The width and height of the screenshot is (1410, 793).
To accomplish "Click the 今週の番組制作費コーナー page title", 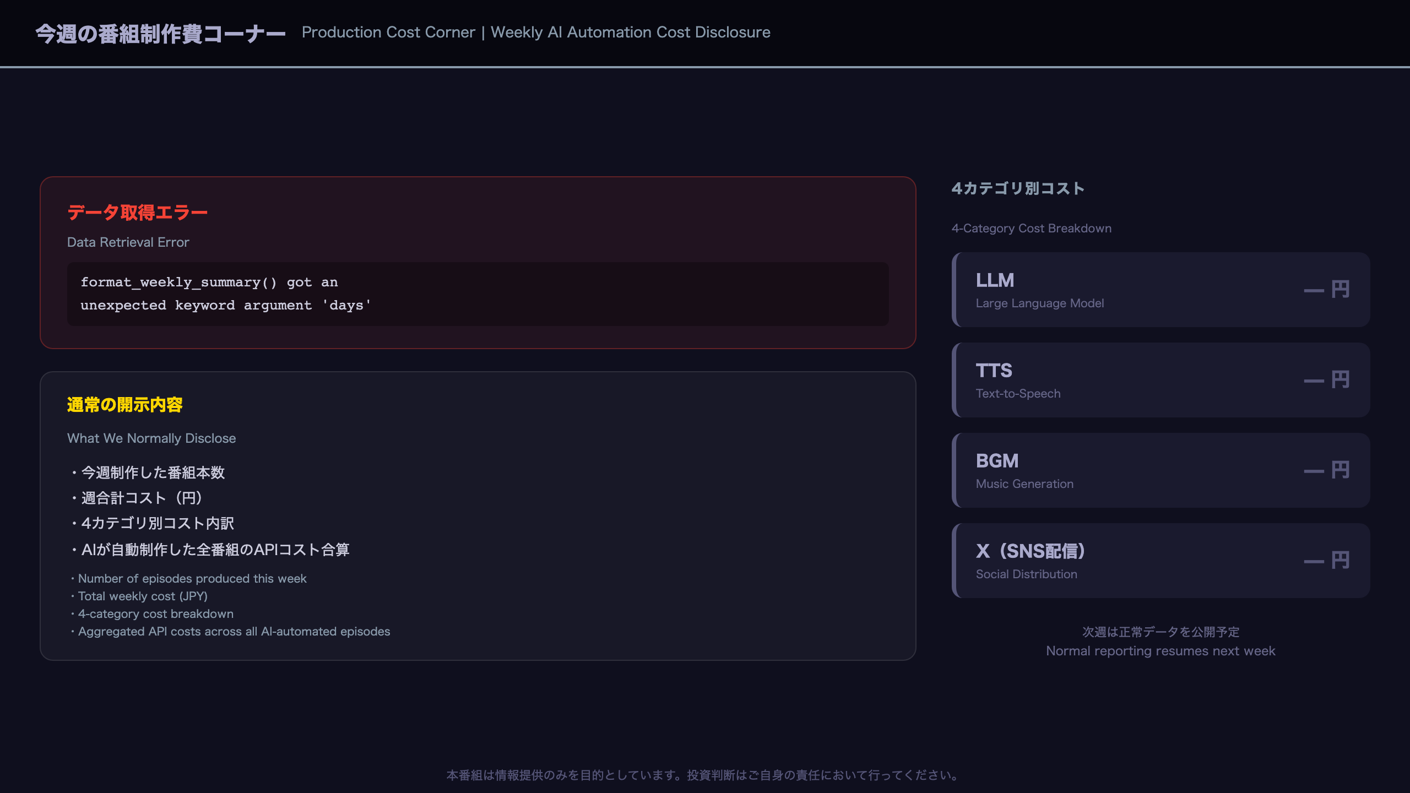I will click(x=161, y=34).
